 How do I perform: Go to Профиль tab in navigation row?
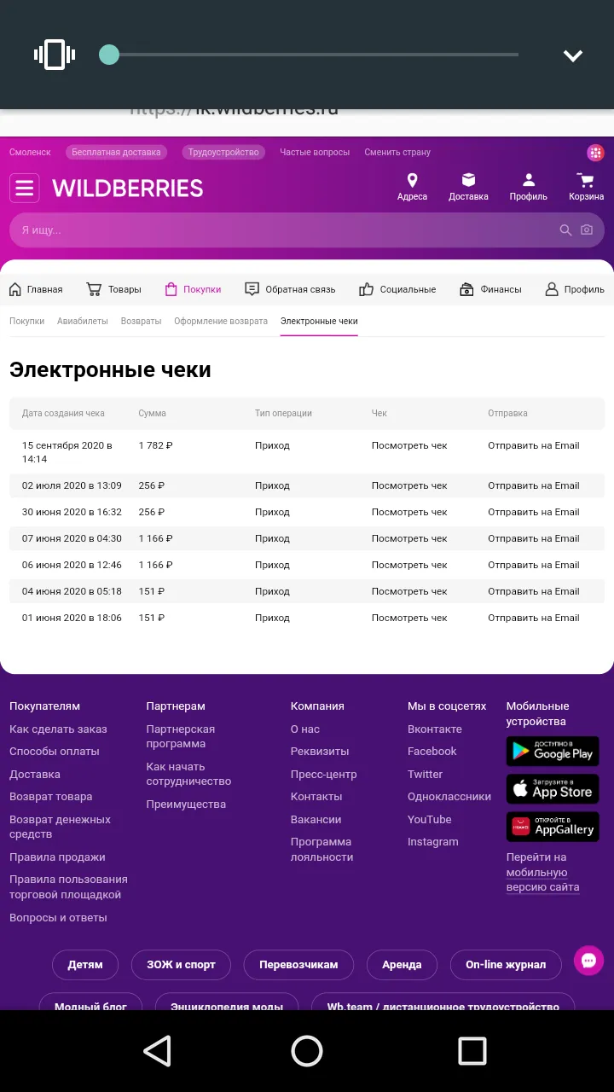(574, 289)
